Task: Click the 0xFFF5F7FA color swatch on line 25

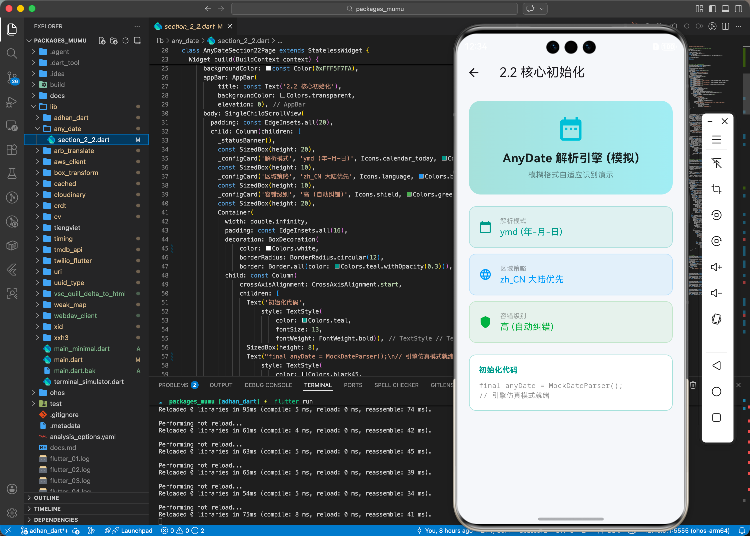Action: click(x=268, y=68)
